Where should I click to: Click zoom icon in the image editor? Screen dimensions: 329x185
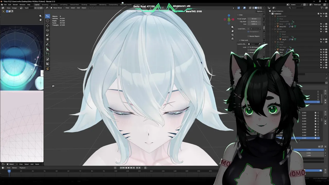(x=40, y=16)
